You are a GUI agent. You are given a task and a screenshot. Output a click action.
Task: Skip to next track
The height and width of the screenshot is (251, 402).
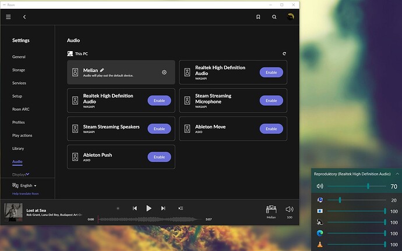point(163,209)
